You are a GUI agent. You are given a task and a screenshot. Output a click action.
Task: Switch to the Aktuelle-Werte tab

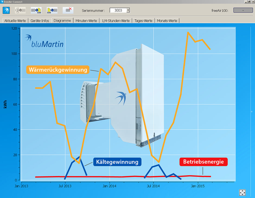point(15,21)
